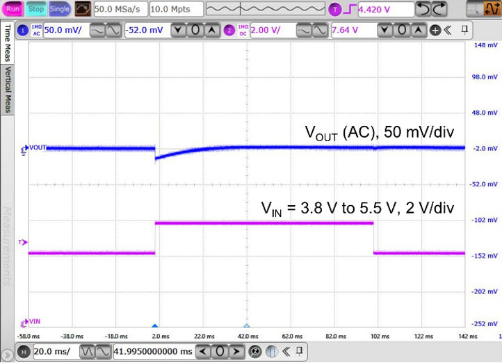Screen dimensions: 502x363
Task: Select the rising edge trigger slope icon
Action: pyautogui.click(x=350, y=9)
